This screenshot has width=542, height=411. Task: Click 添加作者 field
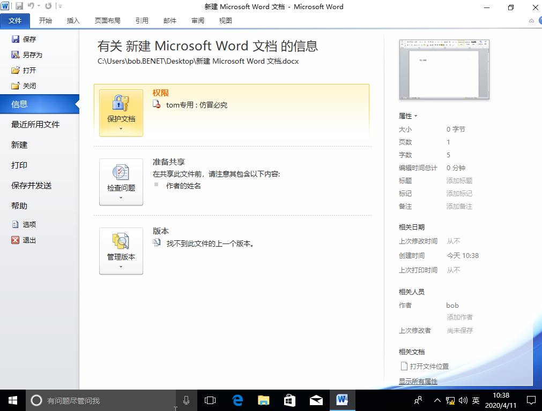point(459,317)
